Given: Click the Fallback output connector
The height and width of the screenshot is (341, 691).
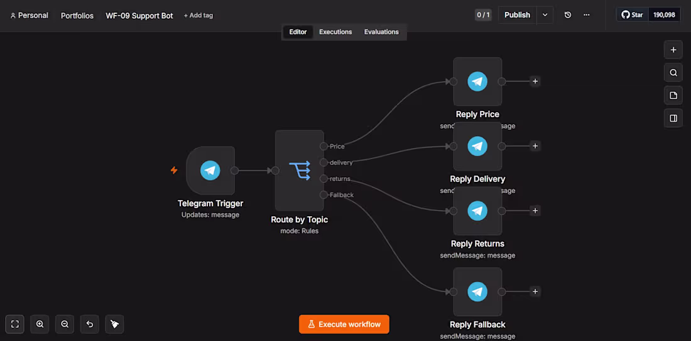Looking at the screenshot, I should click(x=324, y=195).
